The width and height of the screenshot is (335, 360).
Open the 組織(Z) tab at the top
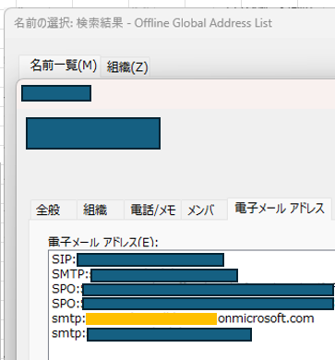[x=126, y=66]
